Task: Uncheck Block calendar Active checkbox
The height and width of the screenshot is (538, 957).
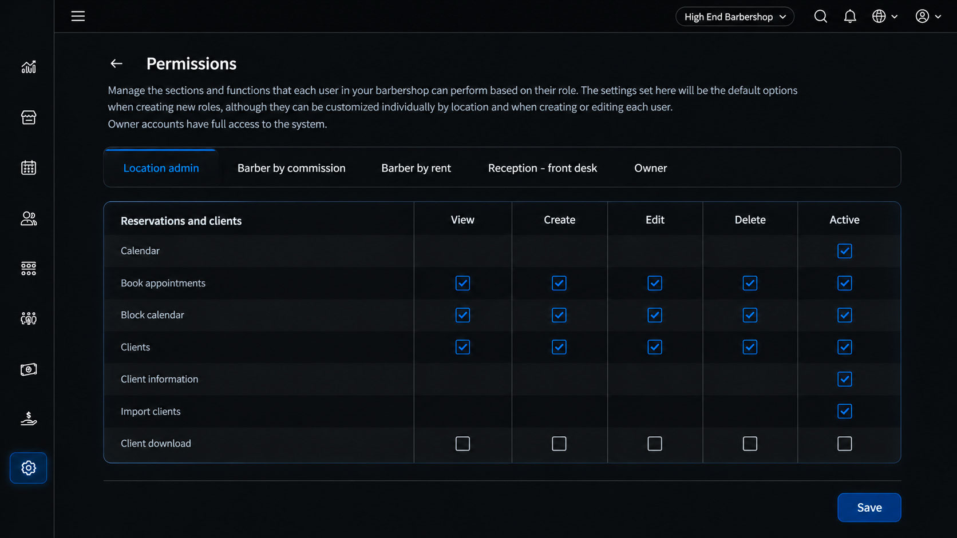Action: pyautogui.click(x=845, y=315)
